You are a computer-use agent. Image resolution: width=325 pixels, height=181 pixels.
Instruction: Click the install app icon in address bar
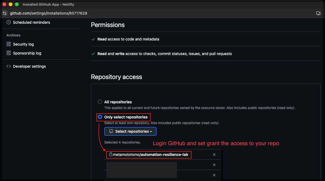pyautogui.click(x=318, y=13)
